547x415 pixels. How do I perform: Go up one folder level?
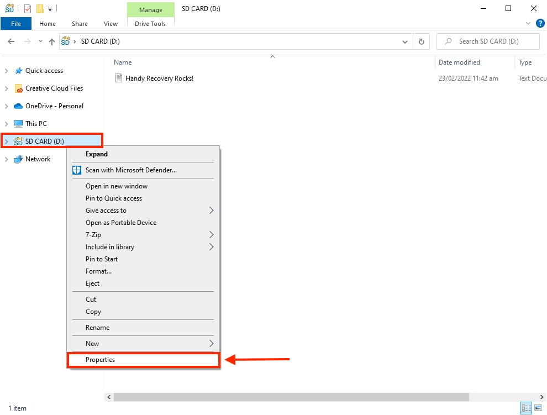pyautogui.click(x=52, y=41)
